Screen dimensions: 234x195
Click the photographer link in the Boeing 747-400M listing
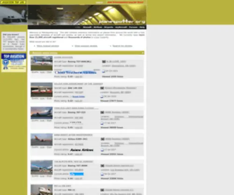point(119,166)
